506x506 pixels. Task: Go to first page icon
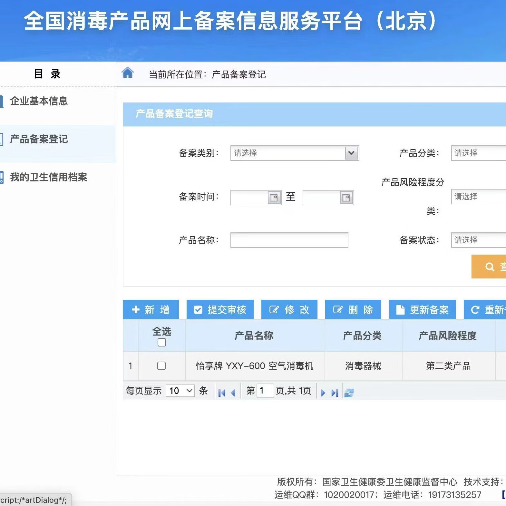pyautogui.click(x=221, y=393)
